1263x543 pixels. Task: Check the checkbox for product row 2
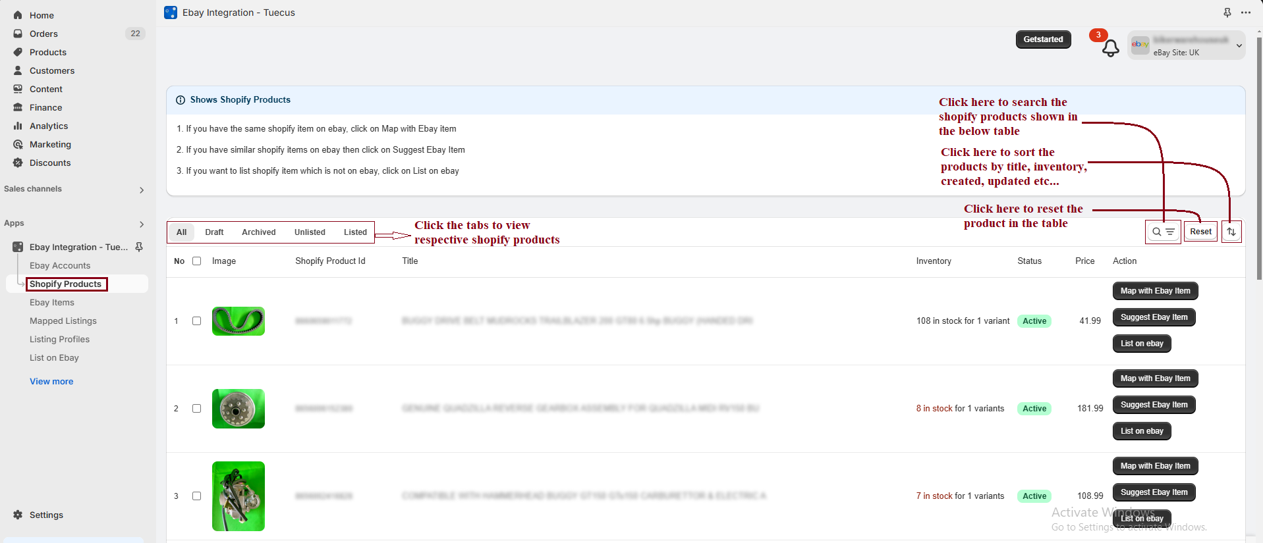coord(196,409)
